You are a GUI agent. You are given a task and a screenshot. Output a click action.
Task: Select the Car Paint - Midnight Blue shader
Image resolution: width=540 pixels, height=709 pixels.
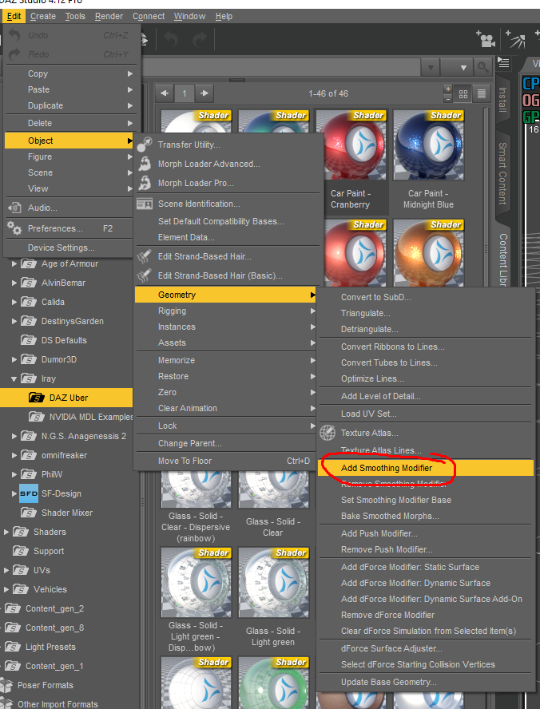click(x=428, y=160)
